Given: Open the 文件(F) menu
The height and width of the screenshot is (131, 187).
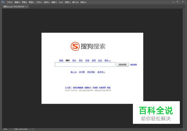Looking at the screenshot, I should pyautogui.click(x=10, y=2).
